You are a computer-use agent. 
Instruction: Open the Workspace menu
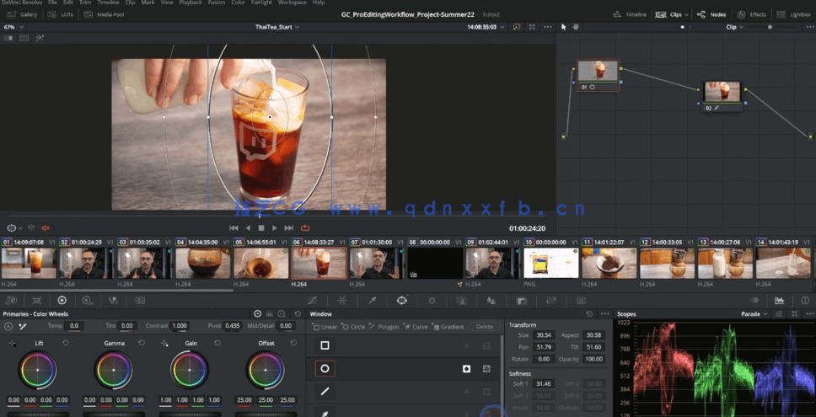(292, 3)
